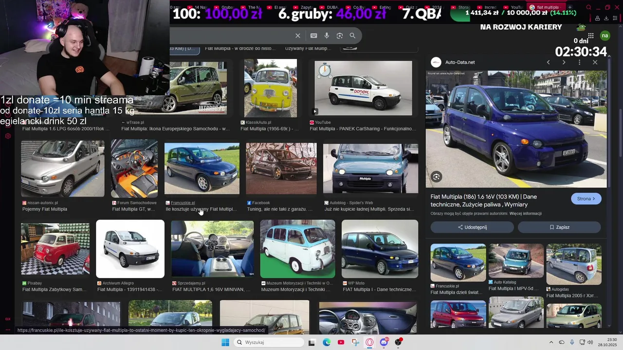Click the 'Strona' visit page button
Image resolution: width=623 pixels, height=350 pixels.
[x=586, y=198]
